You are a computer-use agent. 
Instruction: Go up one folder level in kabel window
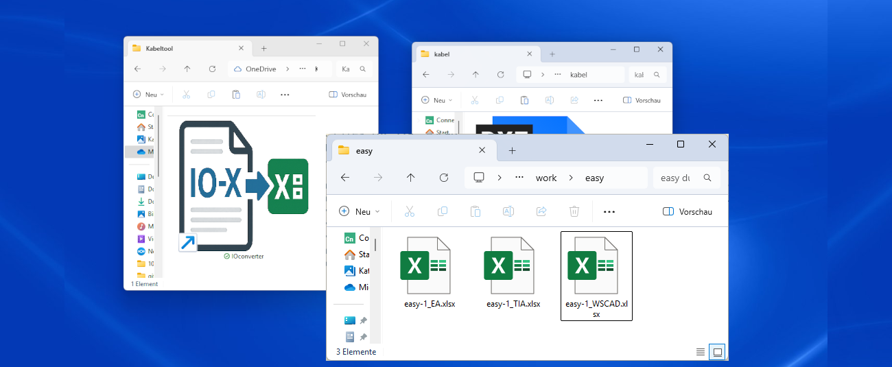coord(476,75)
